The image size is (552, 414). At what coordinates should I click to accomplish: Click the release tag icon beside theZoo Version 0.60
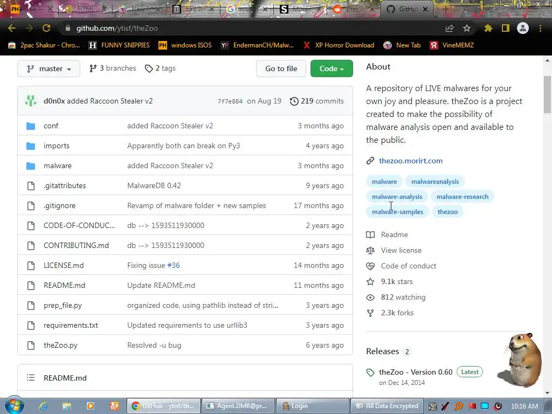click(x=370, y=372)
